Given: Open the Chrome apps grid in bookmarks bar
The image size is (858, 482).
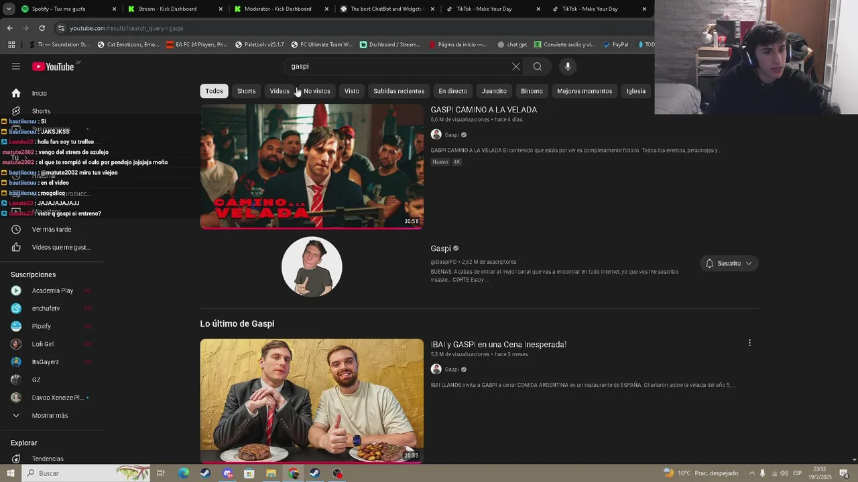Looking at the screenshot, I should click(11, 45).
